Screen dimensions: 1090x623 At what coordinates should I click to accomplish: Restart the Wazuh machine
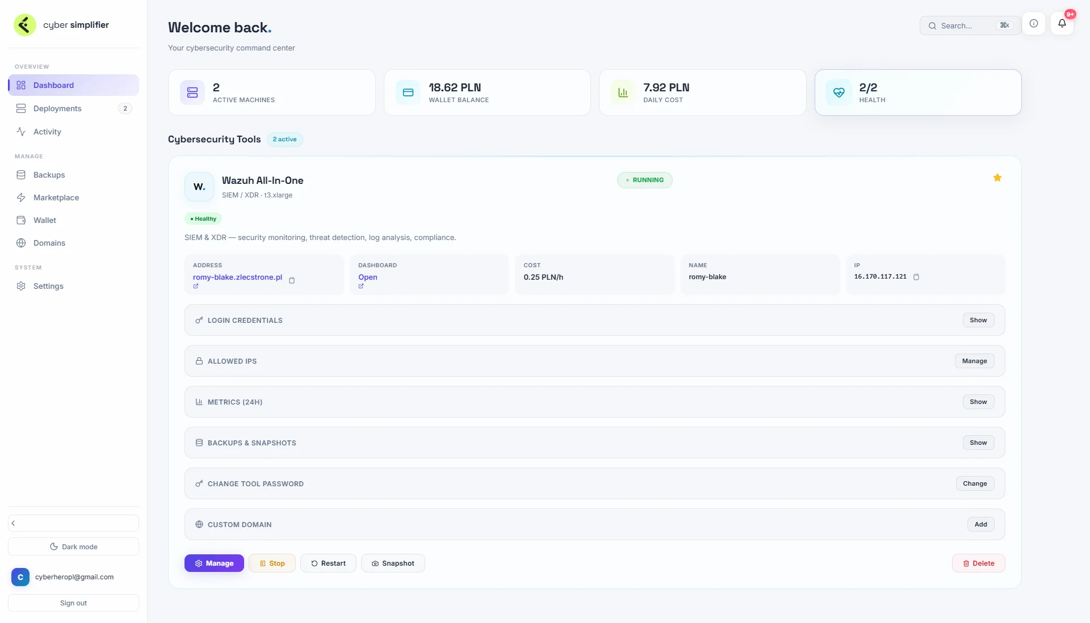(328, 563)
